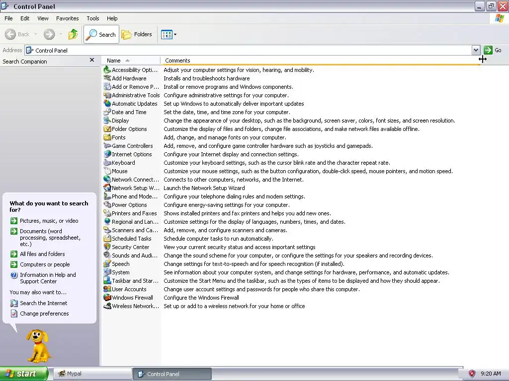Choose Computers or people

(x=45, y=264)
